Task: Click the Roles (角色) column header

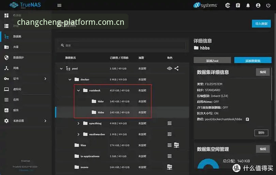Action: tap(170, 58)
